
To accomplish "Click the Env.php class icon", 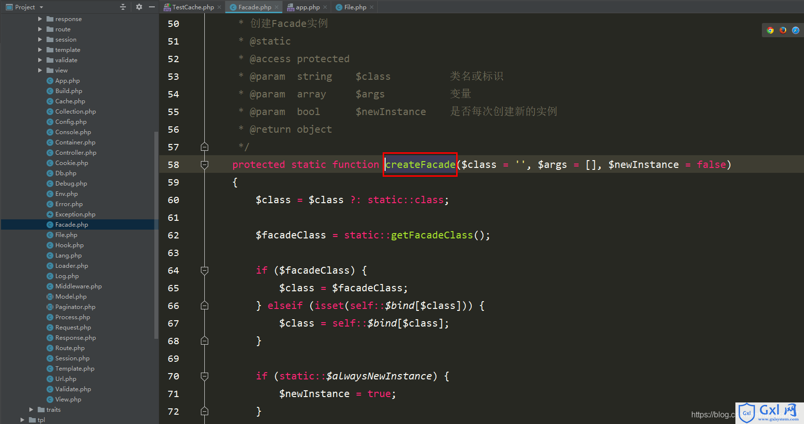I will 50,194.
